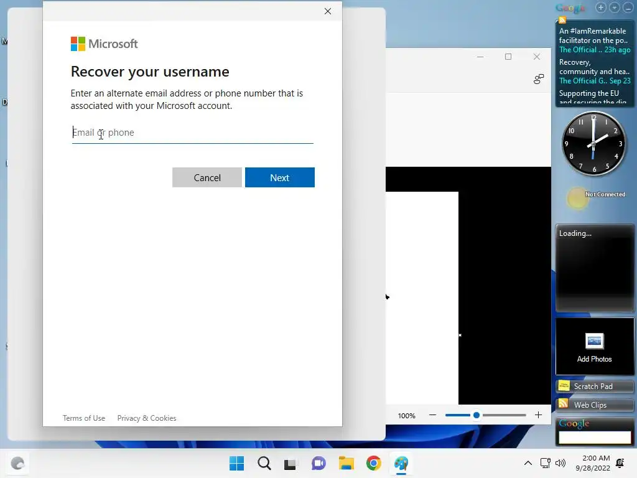Show hidden system tray icons
The image size is (637, 478).
[x=528, y=463]
